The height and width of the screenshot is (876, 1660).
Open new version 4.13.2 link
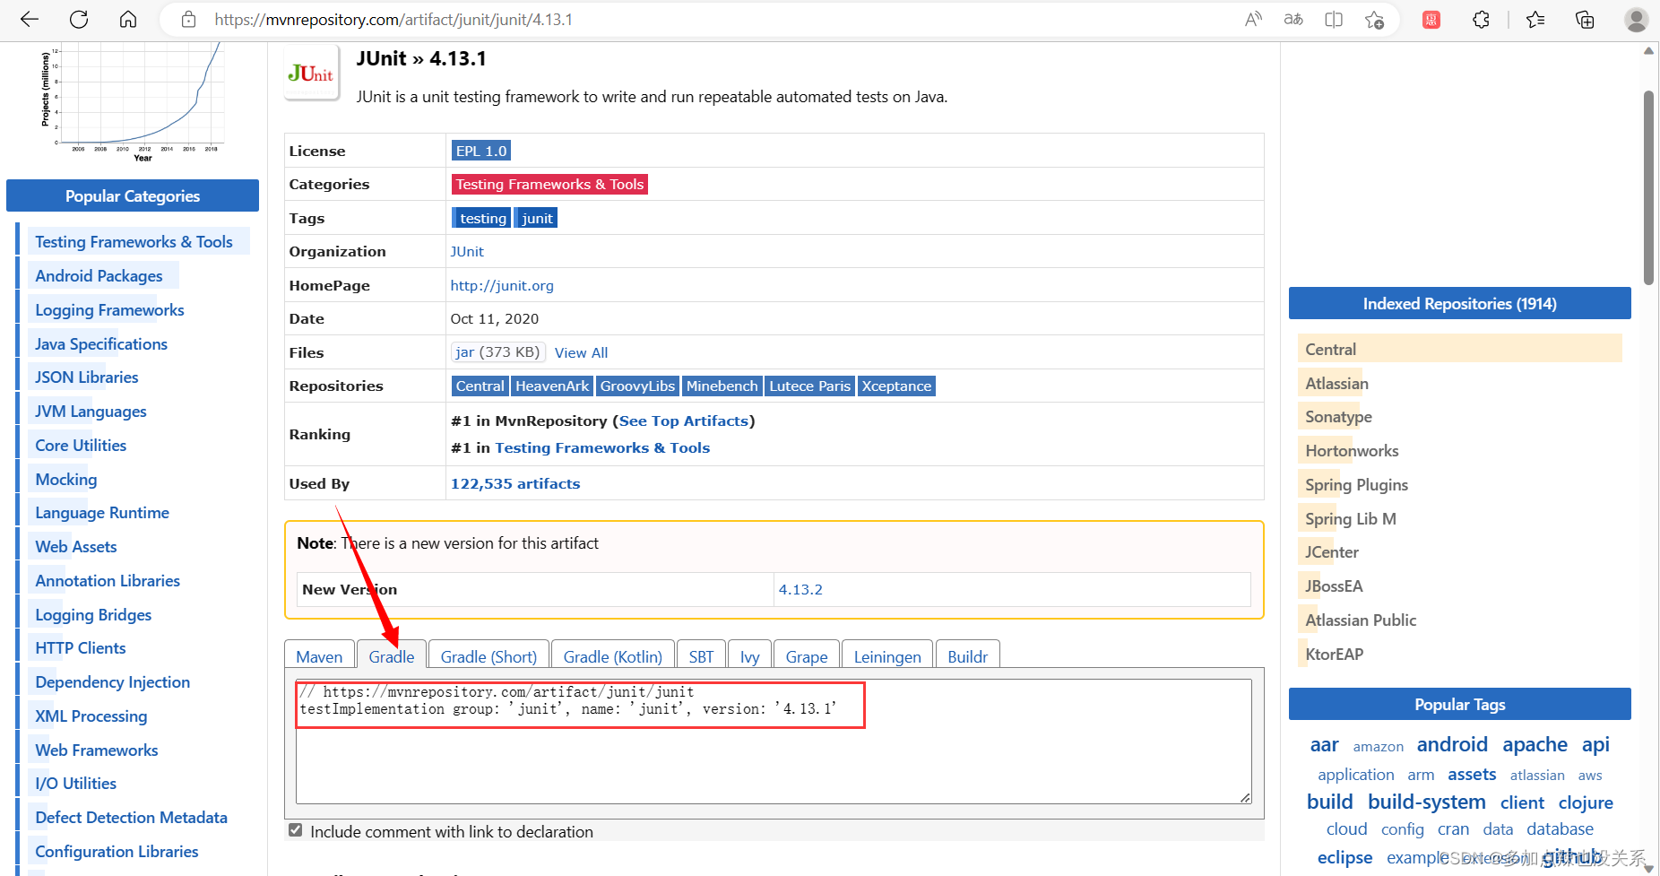(x=800, y=589)
